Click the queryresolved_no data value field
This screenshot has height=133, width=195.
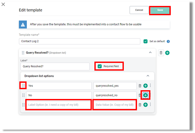point(115,95)
